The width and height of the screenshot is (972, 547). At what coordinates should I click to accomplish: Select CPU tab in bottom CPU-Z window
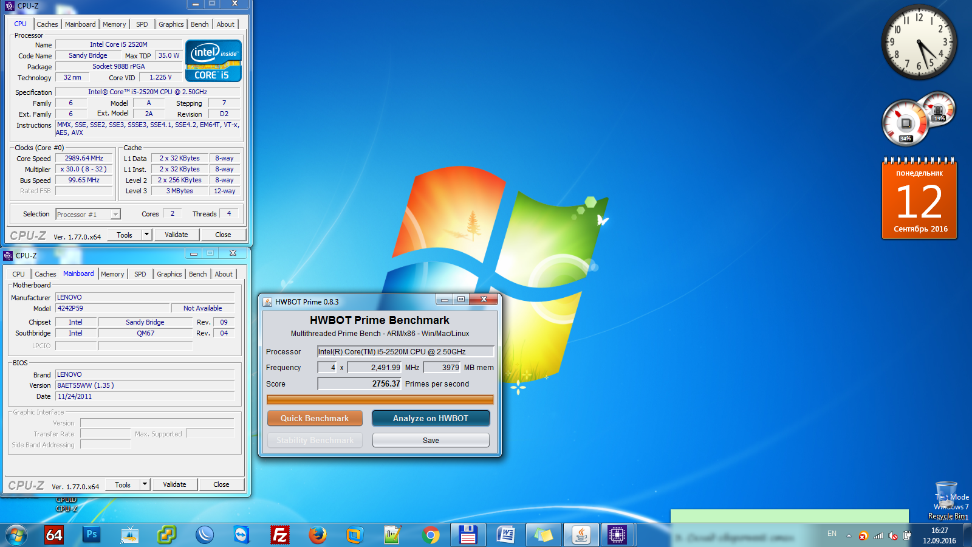tap(19, 274)
